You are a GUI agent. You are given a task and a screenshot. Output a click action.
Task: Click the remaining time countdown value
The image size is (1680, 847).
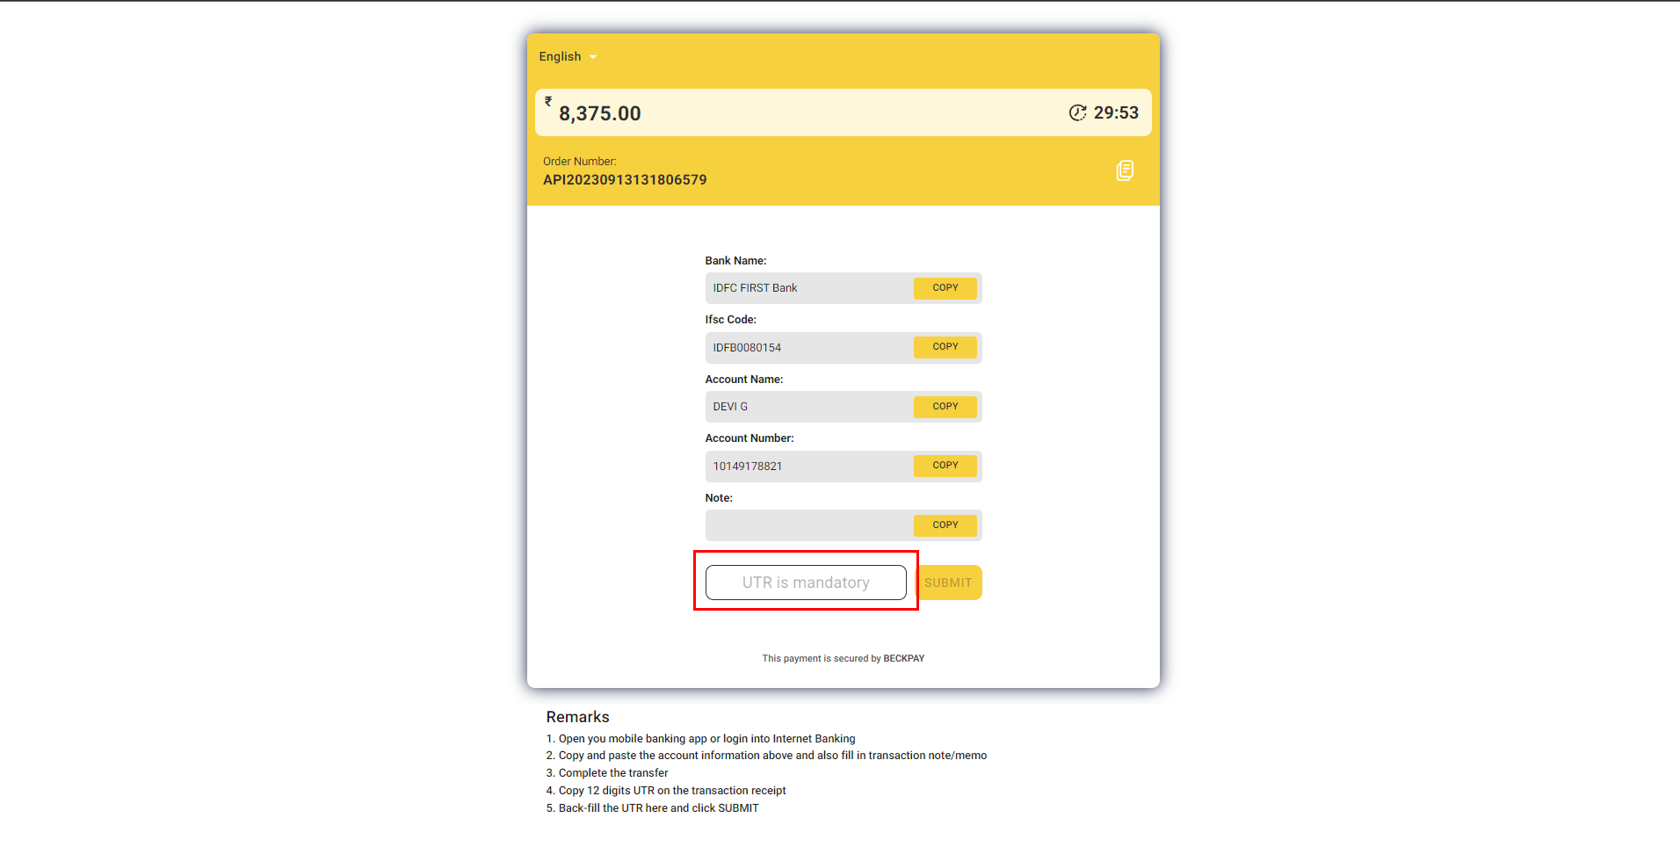(x=1116, y=112)
